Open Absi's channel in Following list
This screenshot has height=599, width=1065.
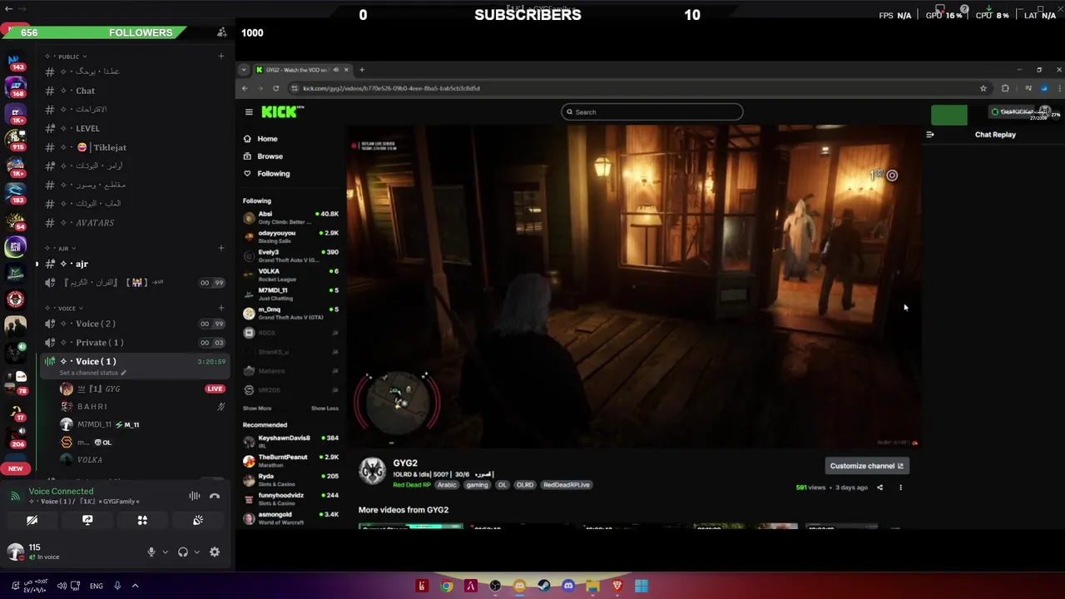coord(290,217)
